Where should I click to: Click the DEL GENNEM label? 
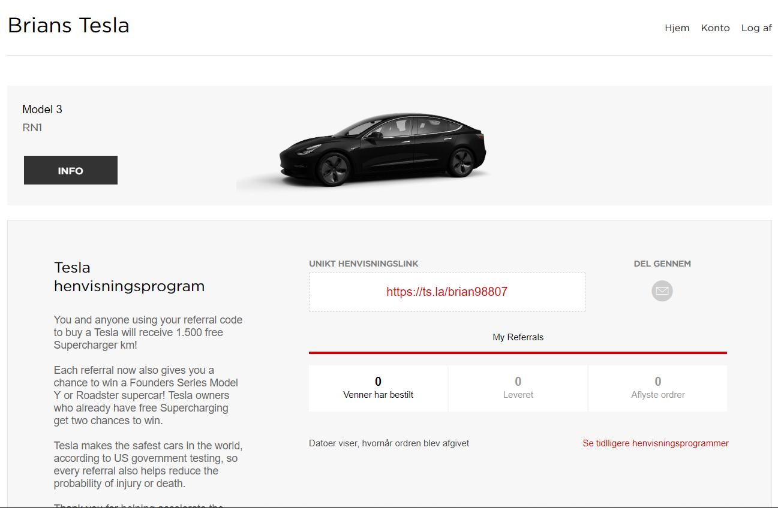pyautogui.click(x=662, y=264)
